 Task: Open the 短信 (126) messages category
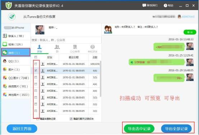tap(16, 44)
